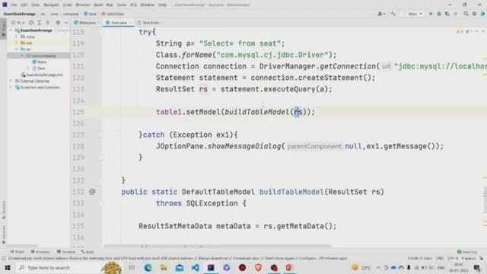Run the Main configuration with play icon

coord(431,14)
